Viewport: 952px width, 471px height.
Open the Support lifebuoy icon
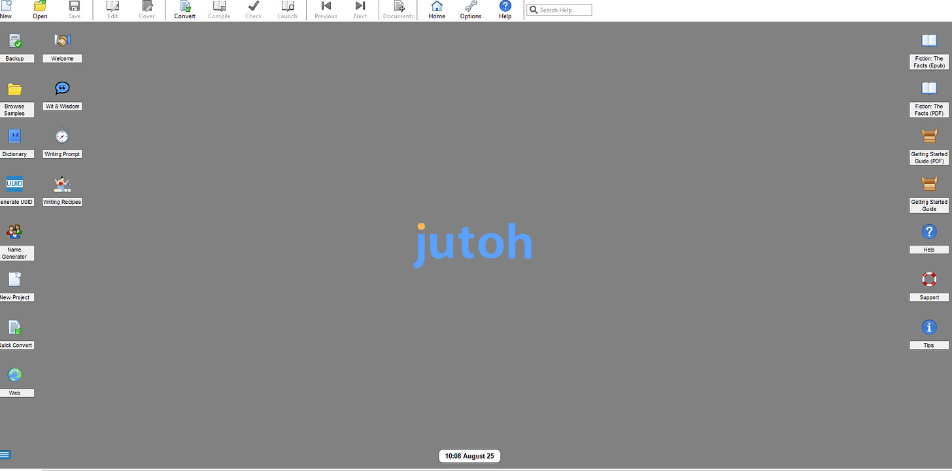(929, 279)
